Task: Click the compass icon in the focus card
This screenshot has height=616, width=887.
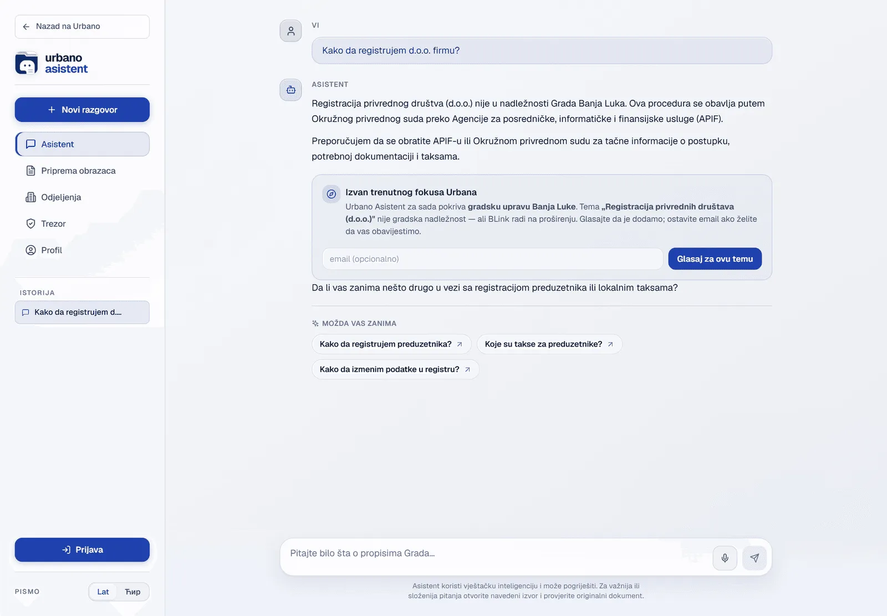Action: tap(331, 194)
